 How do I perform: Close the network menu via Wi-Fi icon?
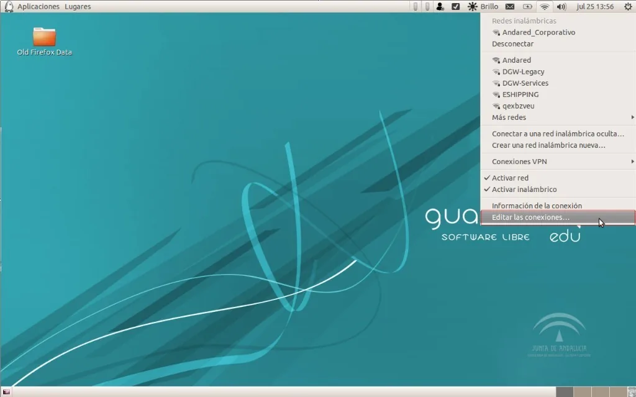point(545,6)
